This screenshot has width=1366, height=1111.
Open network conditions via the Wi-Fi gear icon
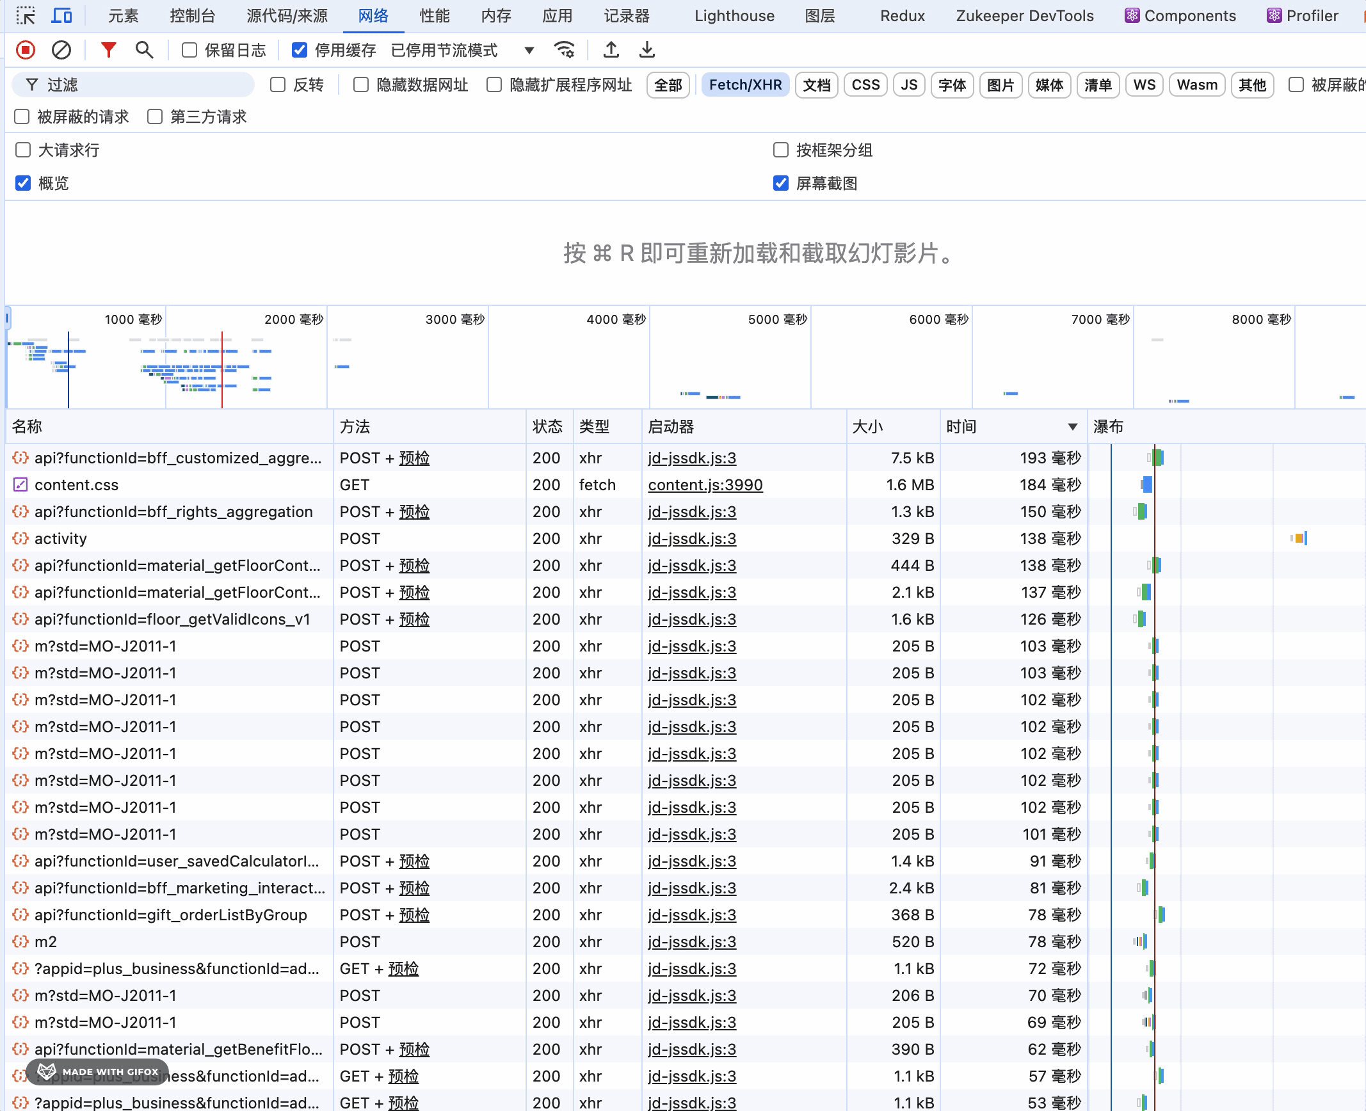tap(565, 50)
